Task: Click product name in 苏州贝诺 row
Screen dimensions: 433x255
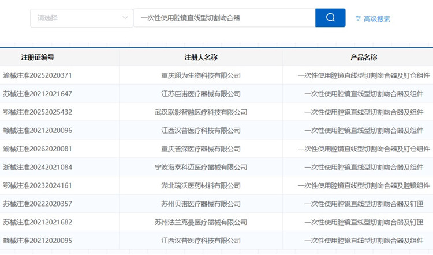Action: coord(364,204)
